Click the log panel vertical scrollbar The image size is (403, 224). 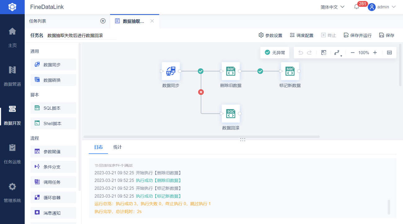coord(389,207)
